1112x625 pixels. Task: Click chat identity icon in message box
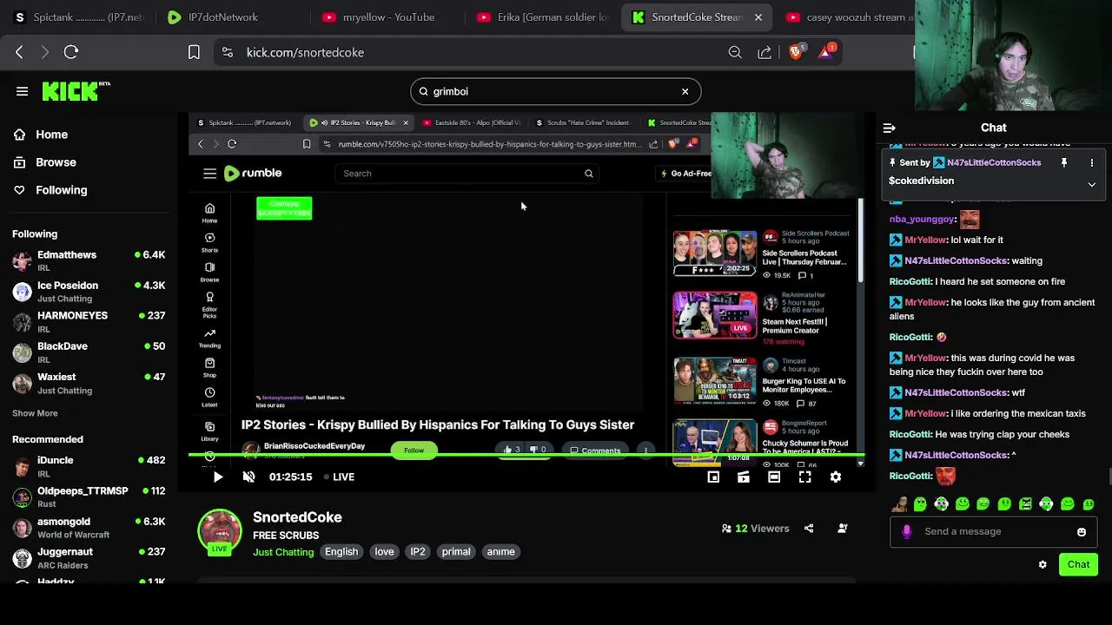coord(907,532)
